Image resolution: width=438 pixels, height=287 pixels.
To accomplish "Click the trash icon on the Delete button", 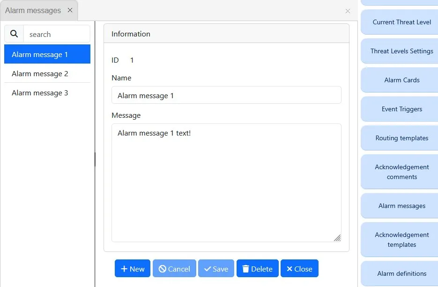I will point(247,269).
